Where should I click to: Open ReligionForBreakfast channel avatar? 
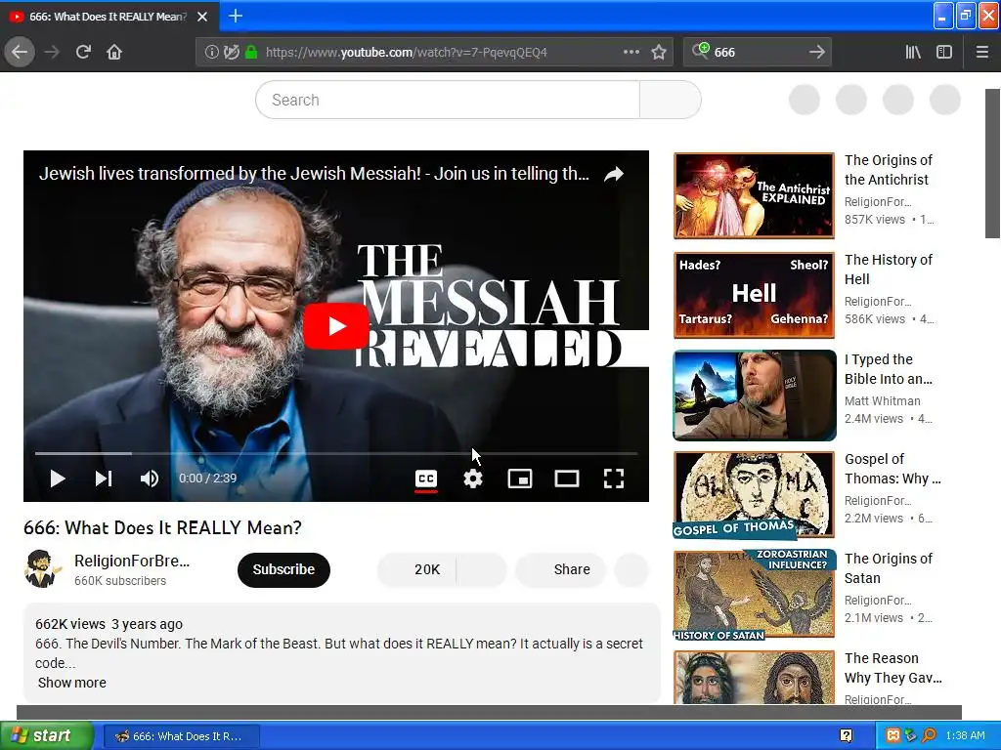click(42, 569)
